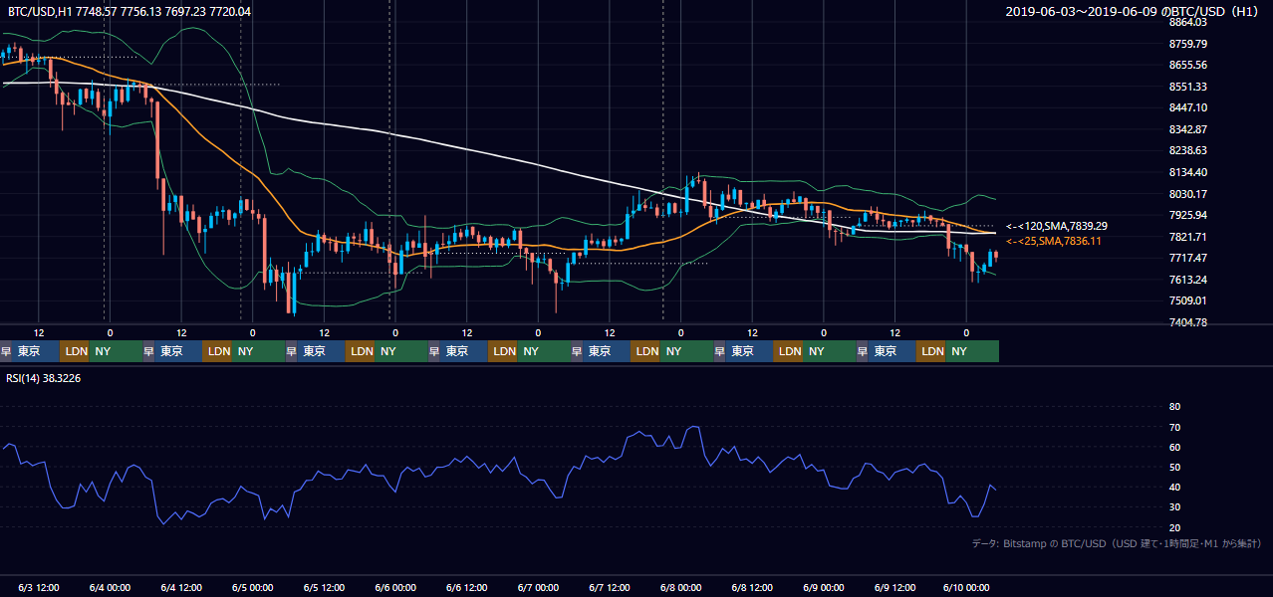Click the 6/5 00:00 date label

click(254, 588)
